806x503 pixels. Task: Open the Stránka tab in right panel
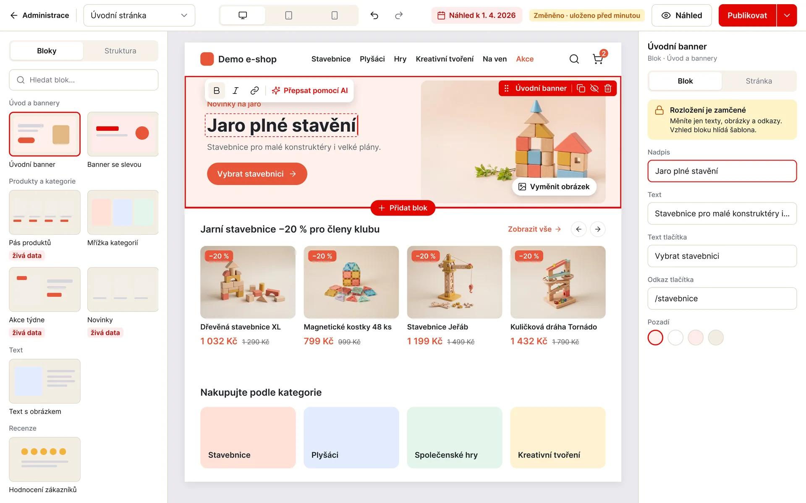coord(759,81)
